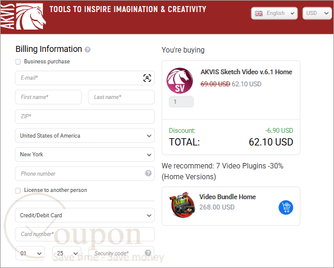
Task: Click the green Discount label
Action: [182, 130]
